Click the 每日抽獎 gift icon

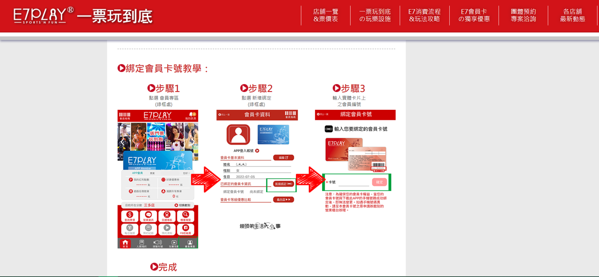click(x=130, y=229)
